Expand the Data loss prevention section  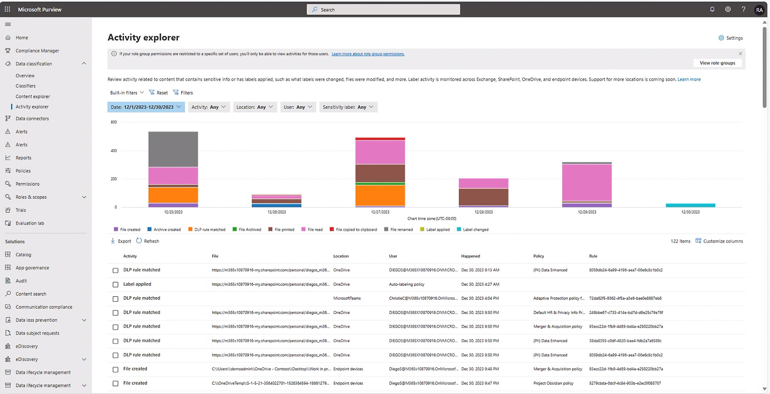[x=84, y=320]
